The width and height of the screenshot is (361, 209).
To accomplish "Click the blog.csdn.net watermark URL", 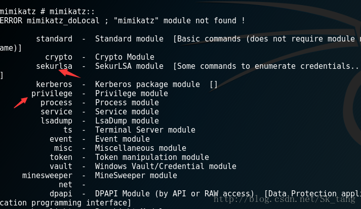I will pyautogui.click(x=285, y=199).
